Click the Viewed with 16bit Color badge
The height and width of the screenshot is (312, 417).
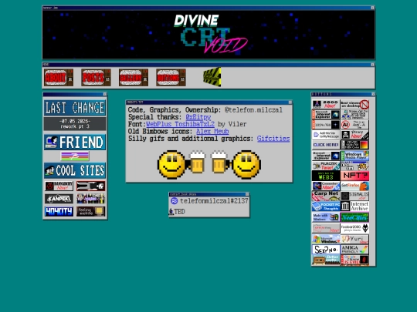[354, 145]
